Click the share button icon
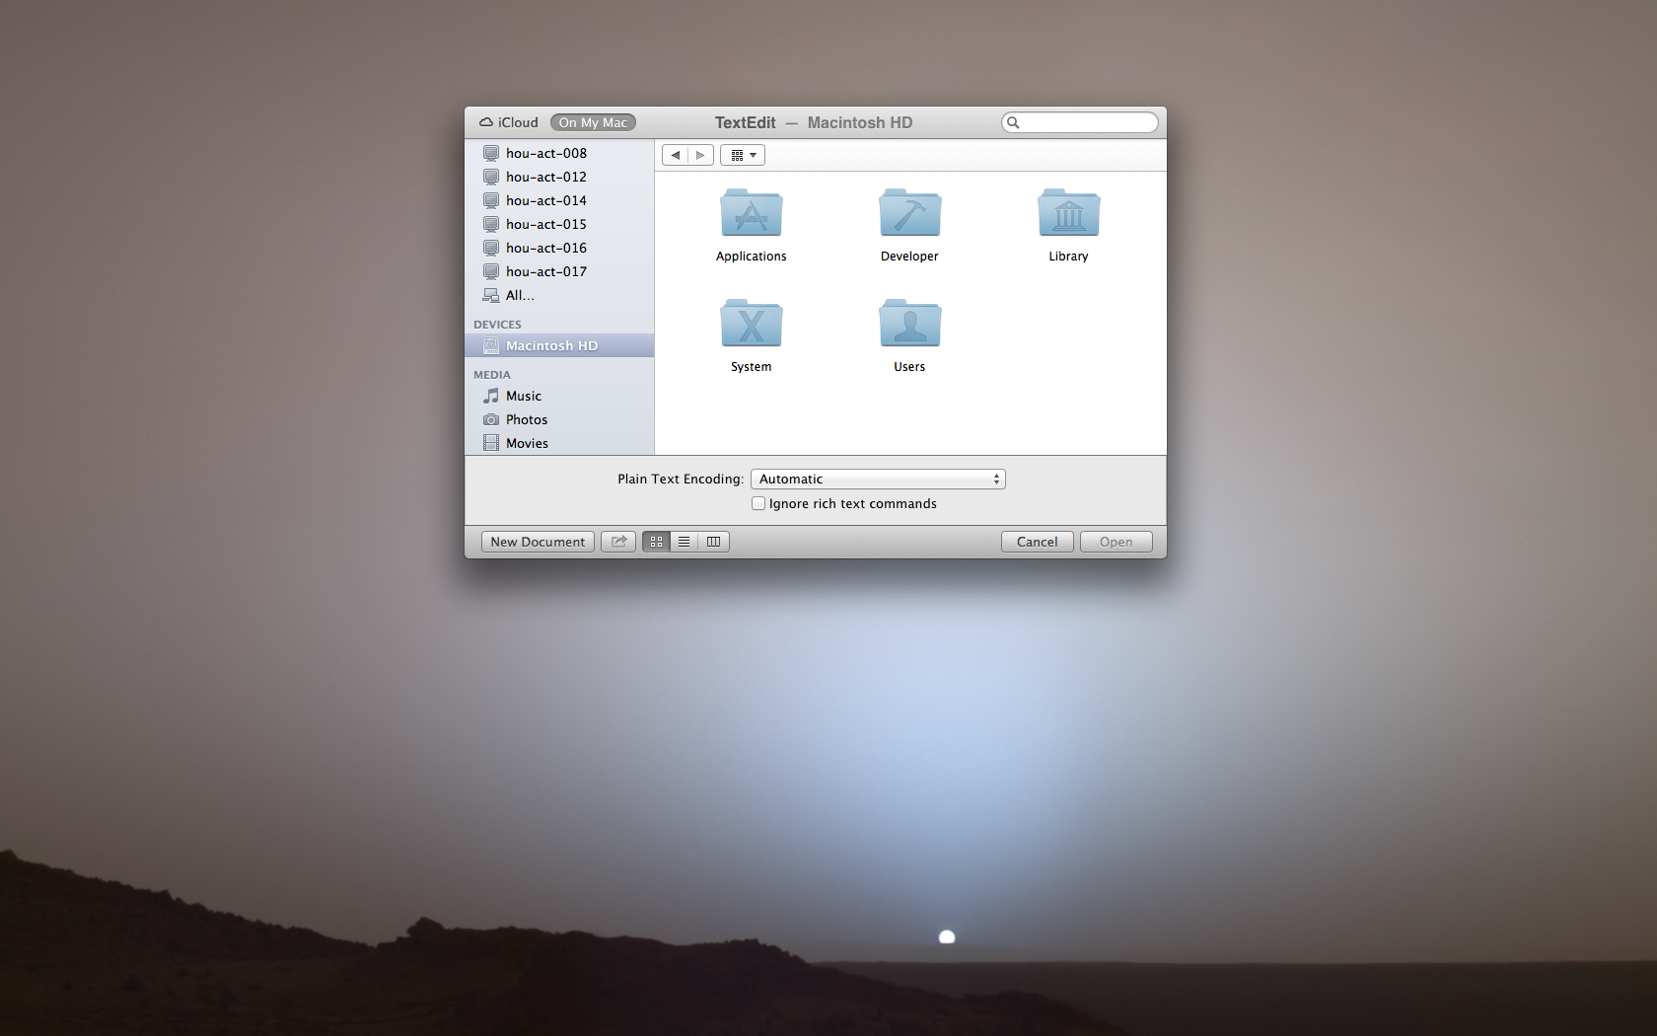Image resolution: width=1657 pixels, height=1036 pixels. coord(618,542)
